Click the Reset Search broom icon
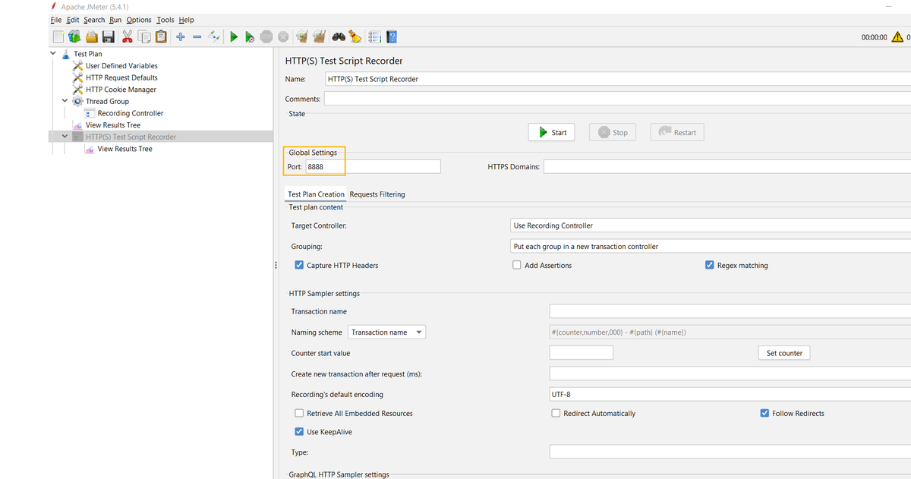911x479 pixels. click(x=355, y=36)
